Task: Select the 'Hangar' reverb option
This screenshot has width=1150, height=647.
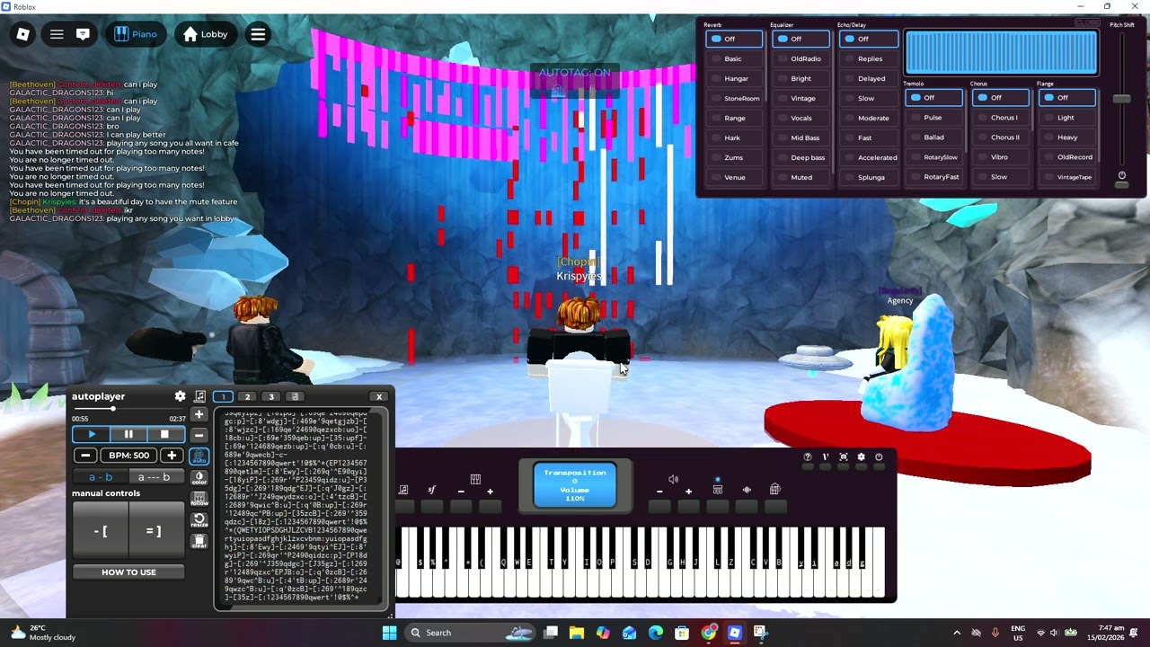Action: [x=734, y=78]
